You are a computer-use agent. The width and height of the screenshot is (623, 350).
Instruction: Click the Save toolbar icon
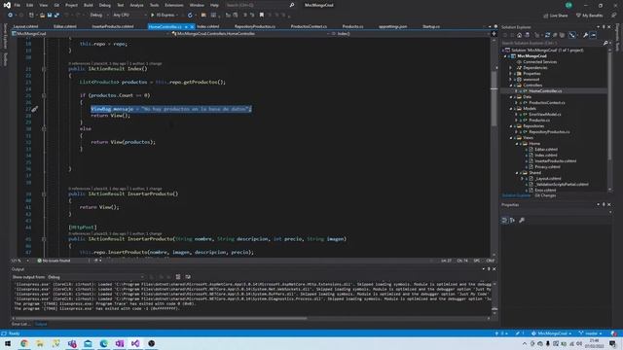pos(50,16)
